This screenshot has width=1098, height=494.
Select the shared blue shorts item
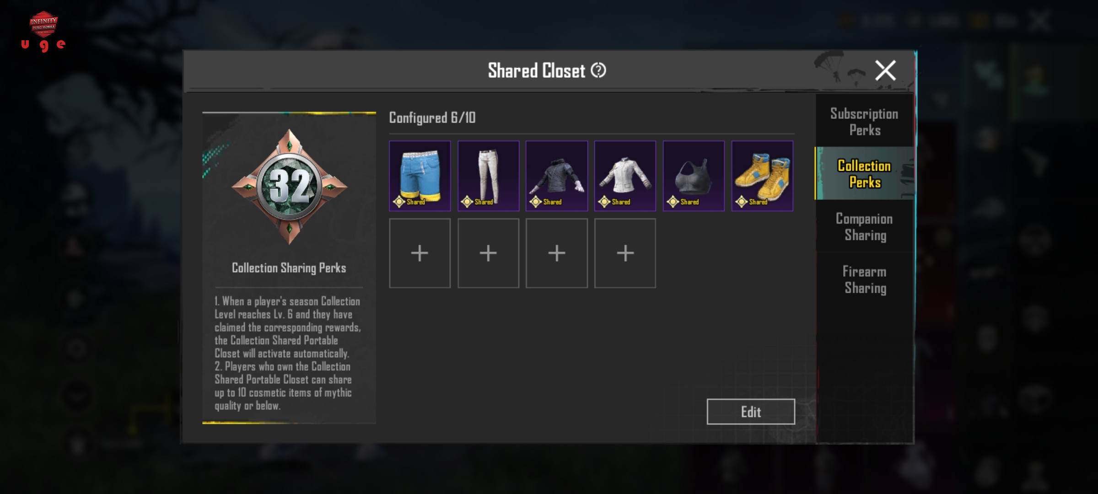[x=420, y=176]
